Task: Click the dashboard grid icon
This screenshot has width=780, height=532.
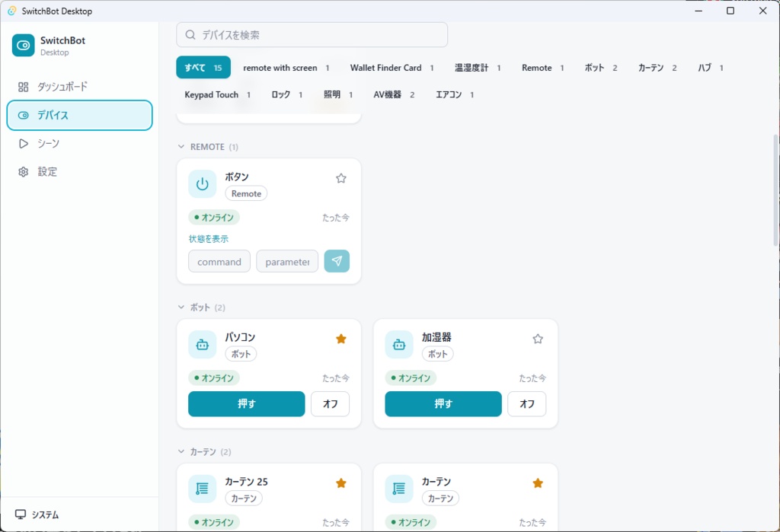Action: (24, 87)
